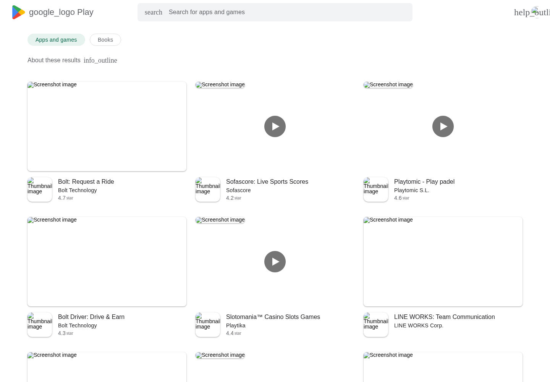
Task: Click the Playtomic S.L. developer name
Action: coord(412,190)
